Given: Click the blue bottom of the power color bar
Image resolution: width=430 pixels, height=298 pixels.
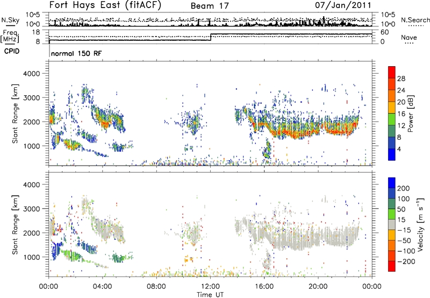Looking at the screenshot, I should pos(392,154).
